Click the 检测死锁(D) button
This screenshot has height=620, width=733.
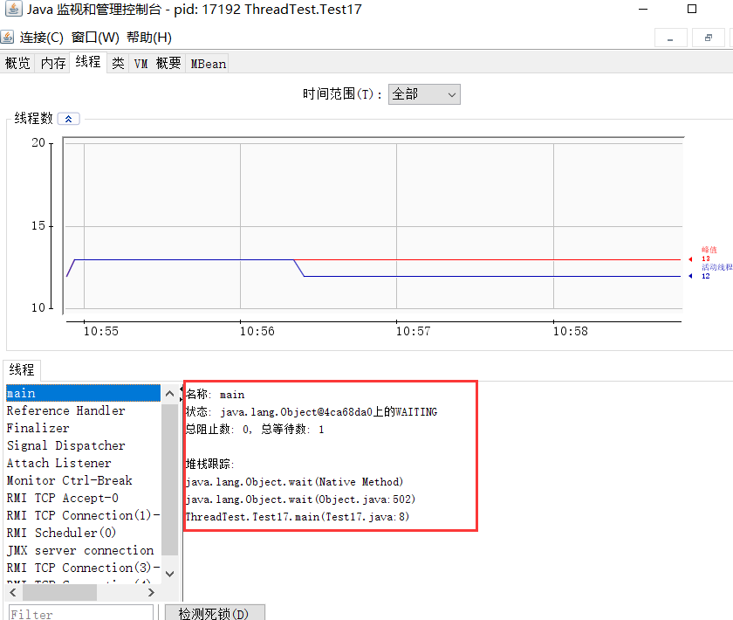[215, 613]
